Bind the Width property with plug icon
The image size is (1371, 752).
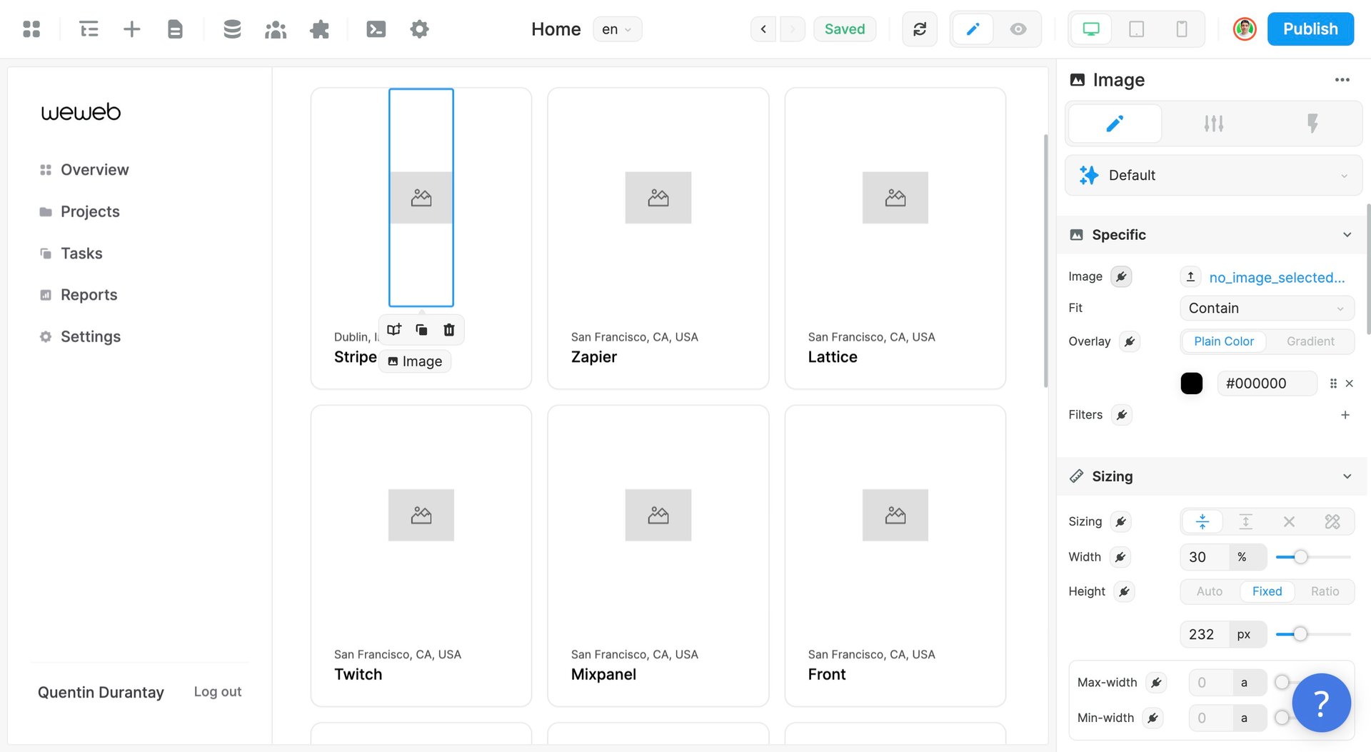point(1121,557)
